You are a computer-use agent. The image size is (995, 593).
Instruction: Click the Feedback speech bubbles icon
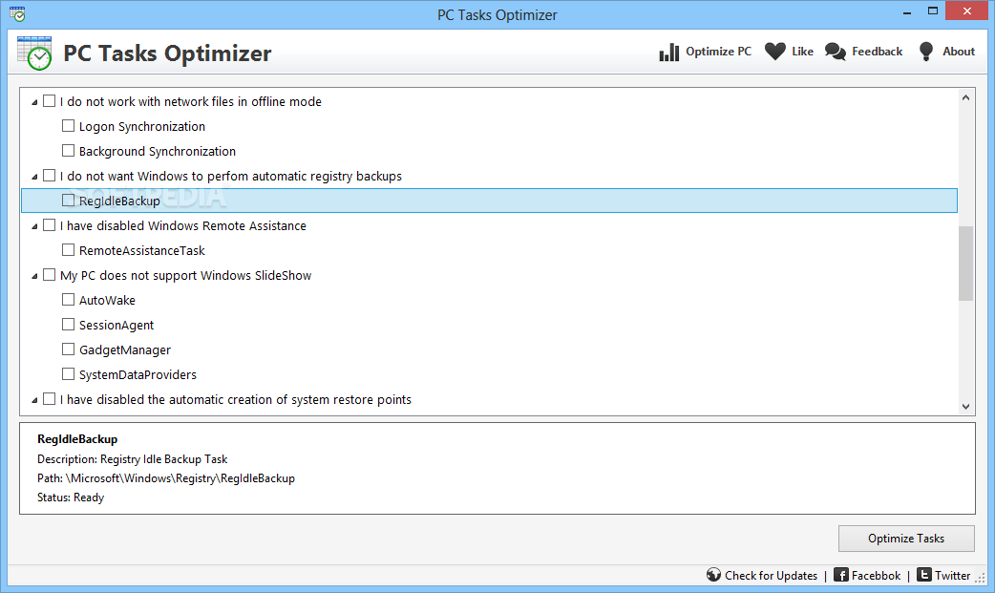point(836,53)
